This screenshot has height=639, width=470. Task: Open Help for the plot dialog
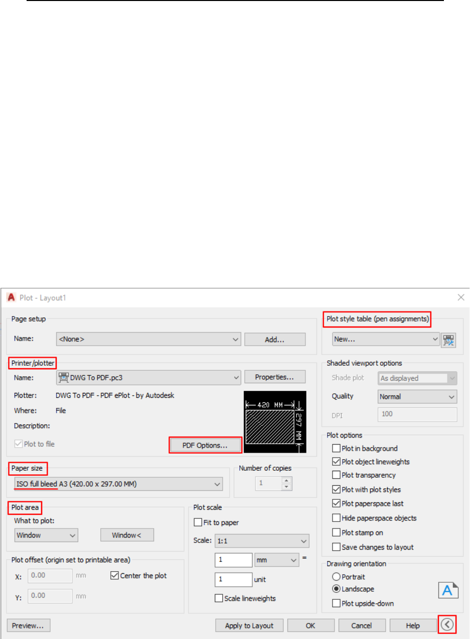click(x=413, y=625)
